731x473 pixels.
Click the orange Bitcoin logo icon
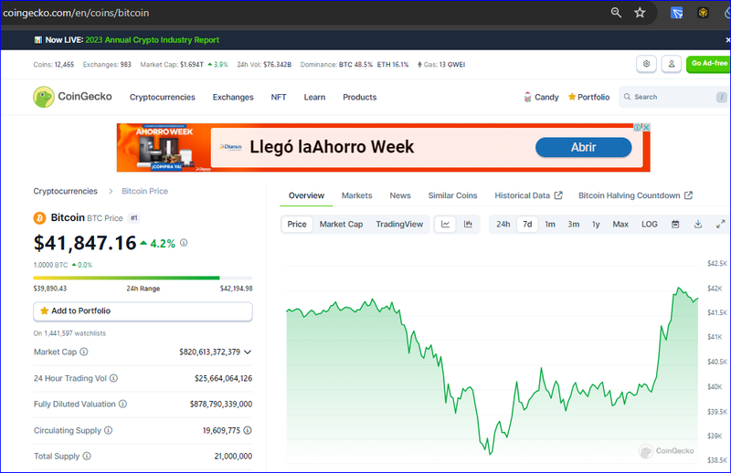39,218
